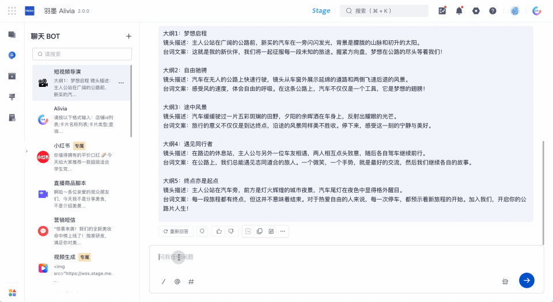
Task: Open the app grid launcher icon
Action: [x=12, y=11]
